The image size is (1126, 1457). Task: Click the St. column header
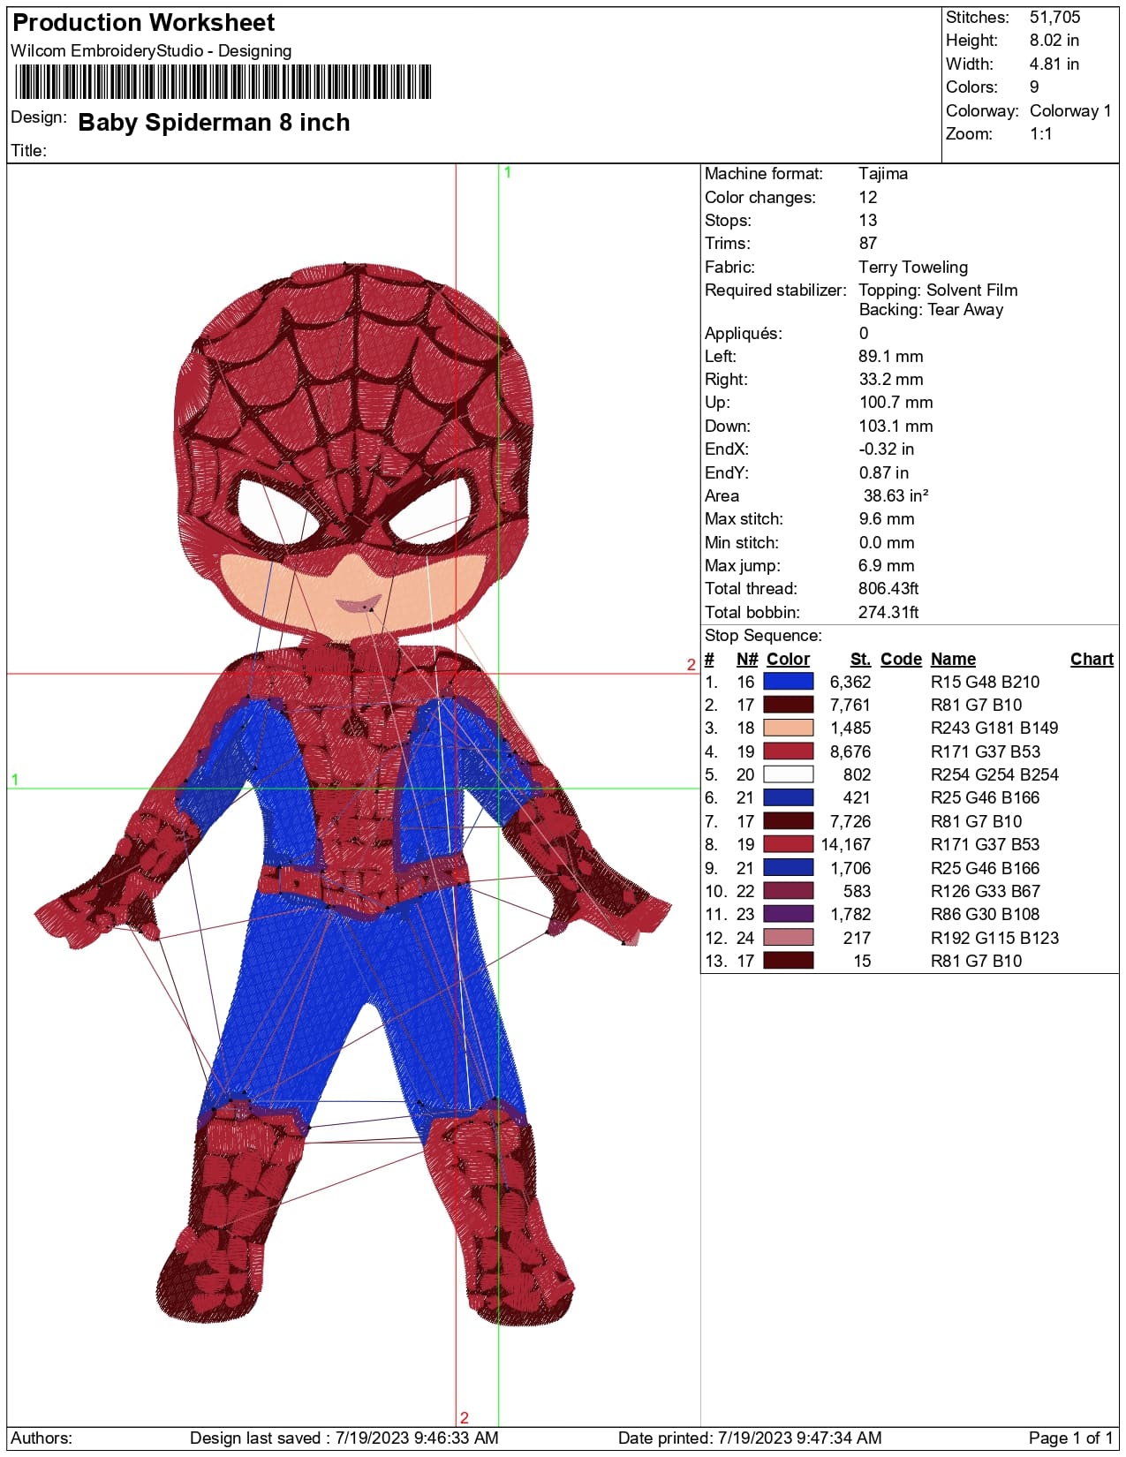click(x=860, y=659)
